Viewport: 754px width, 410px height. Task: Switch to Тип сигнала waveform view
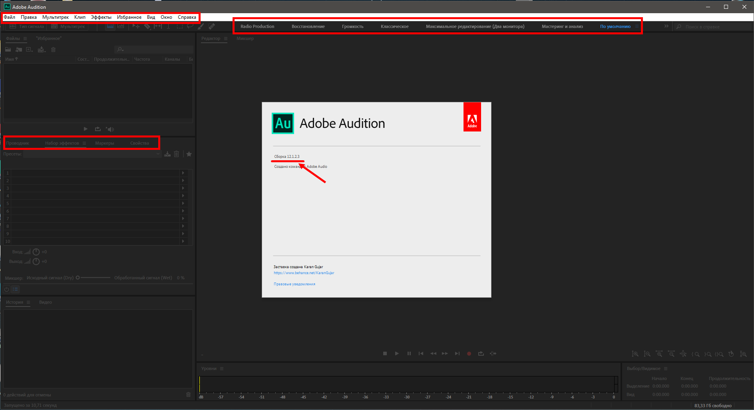tap(26, 26)
